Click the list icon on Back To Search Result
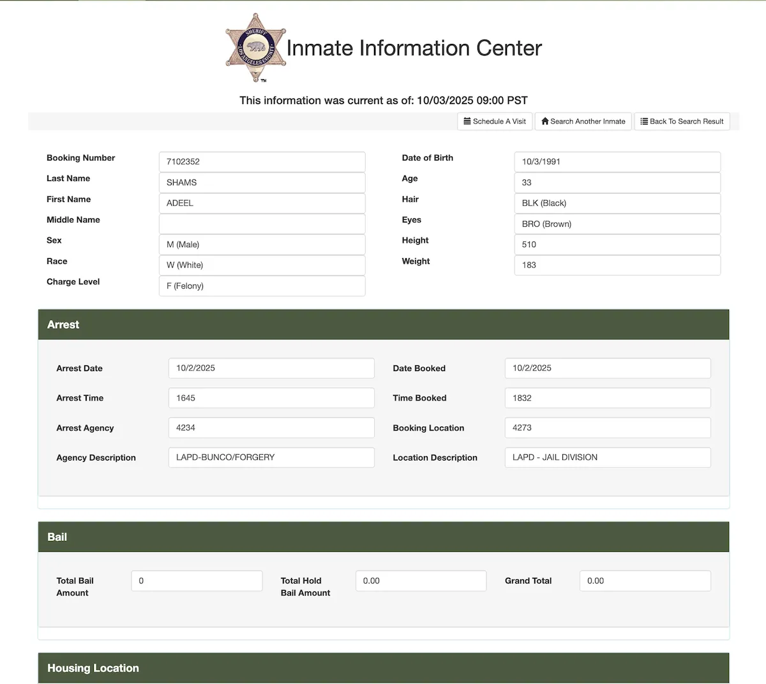This screenshot has height=684, width=766. (x=644, y=121)
